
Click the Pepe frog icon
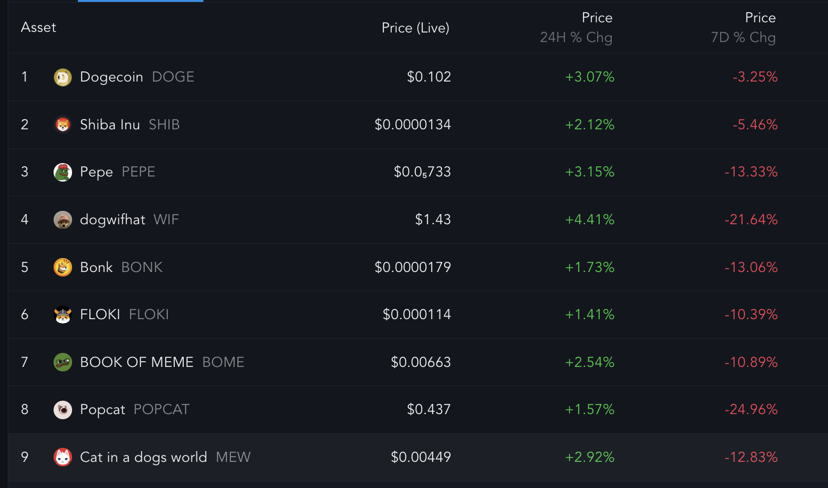[63, 172]
